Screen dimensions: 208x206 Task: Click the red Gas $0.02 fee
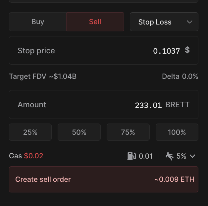(x=33, y=156)
